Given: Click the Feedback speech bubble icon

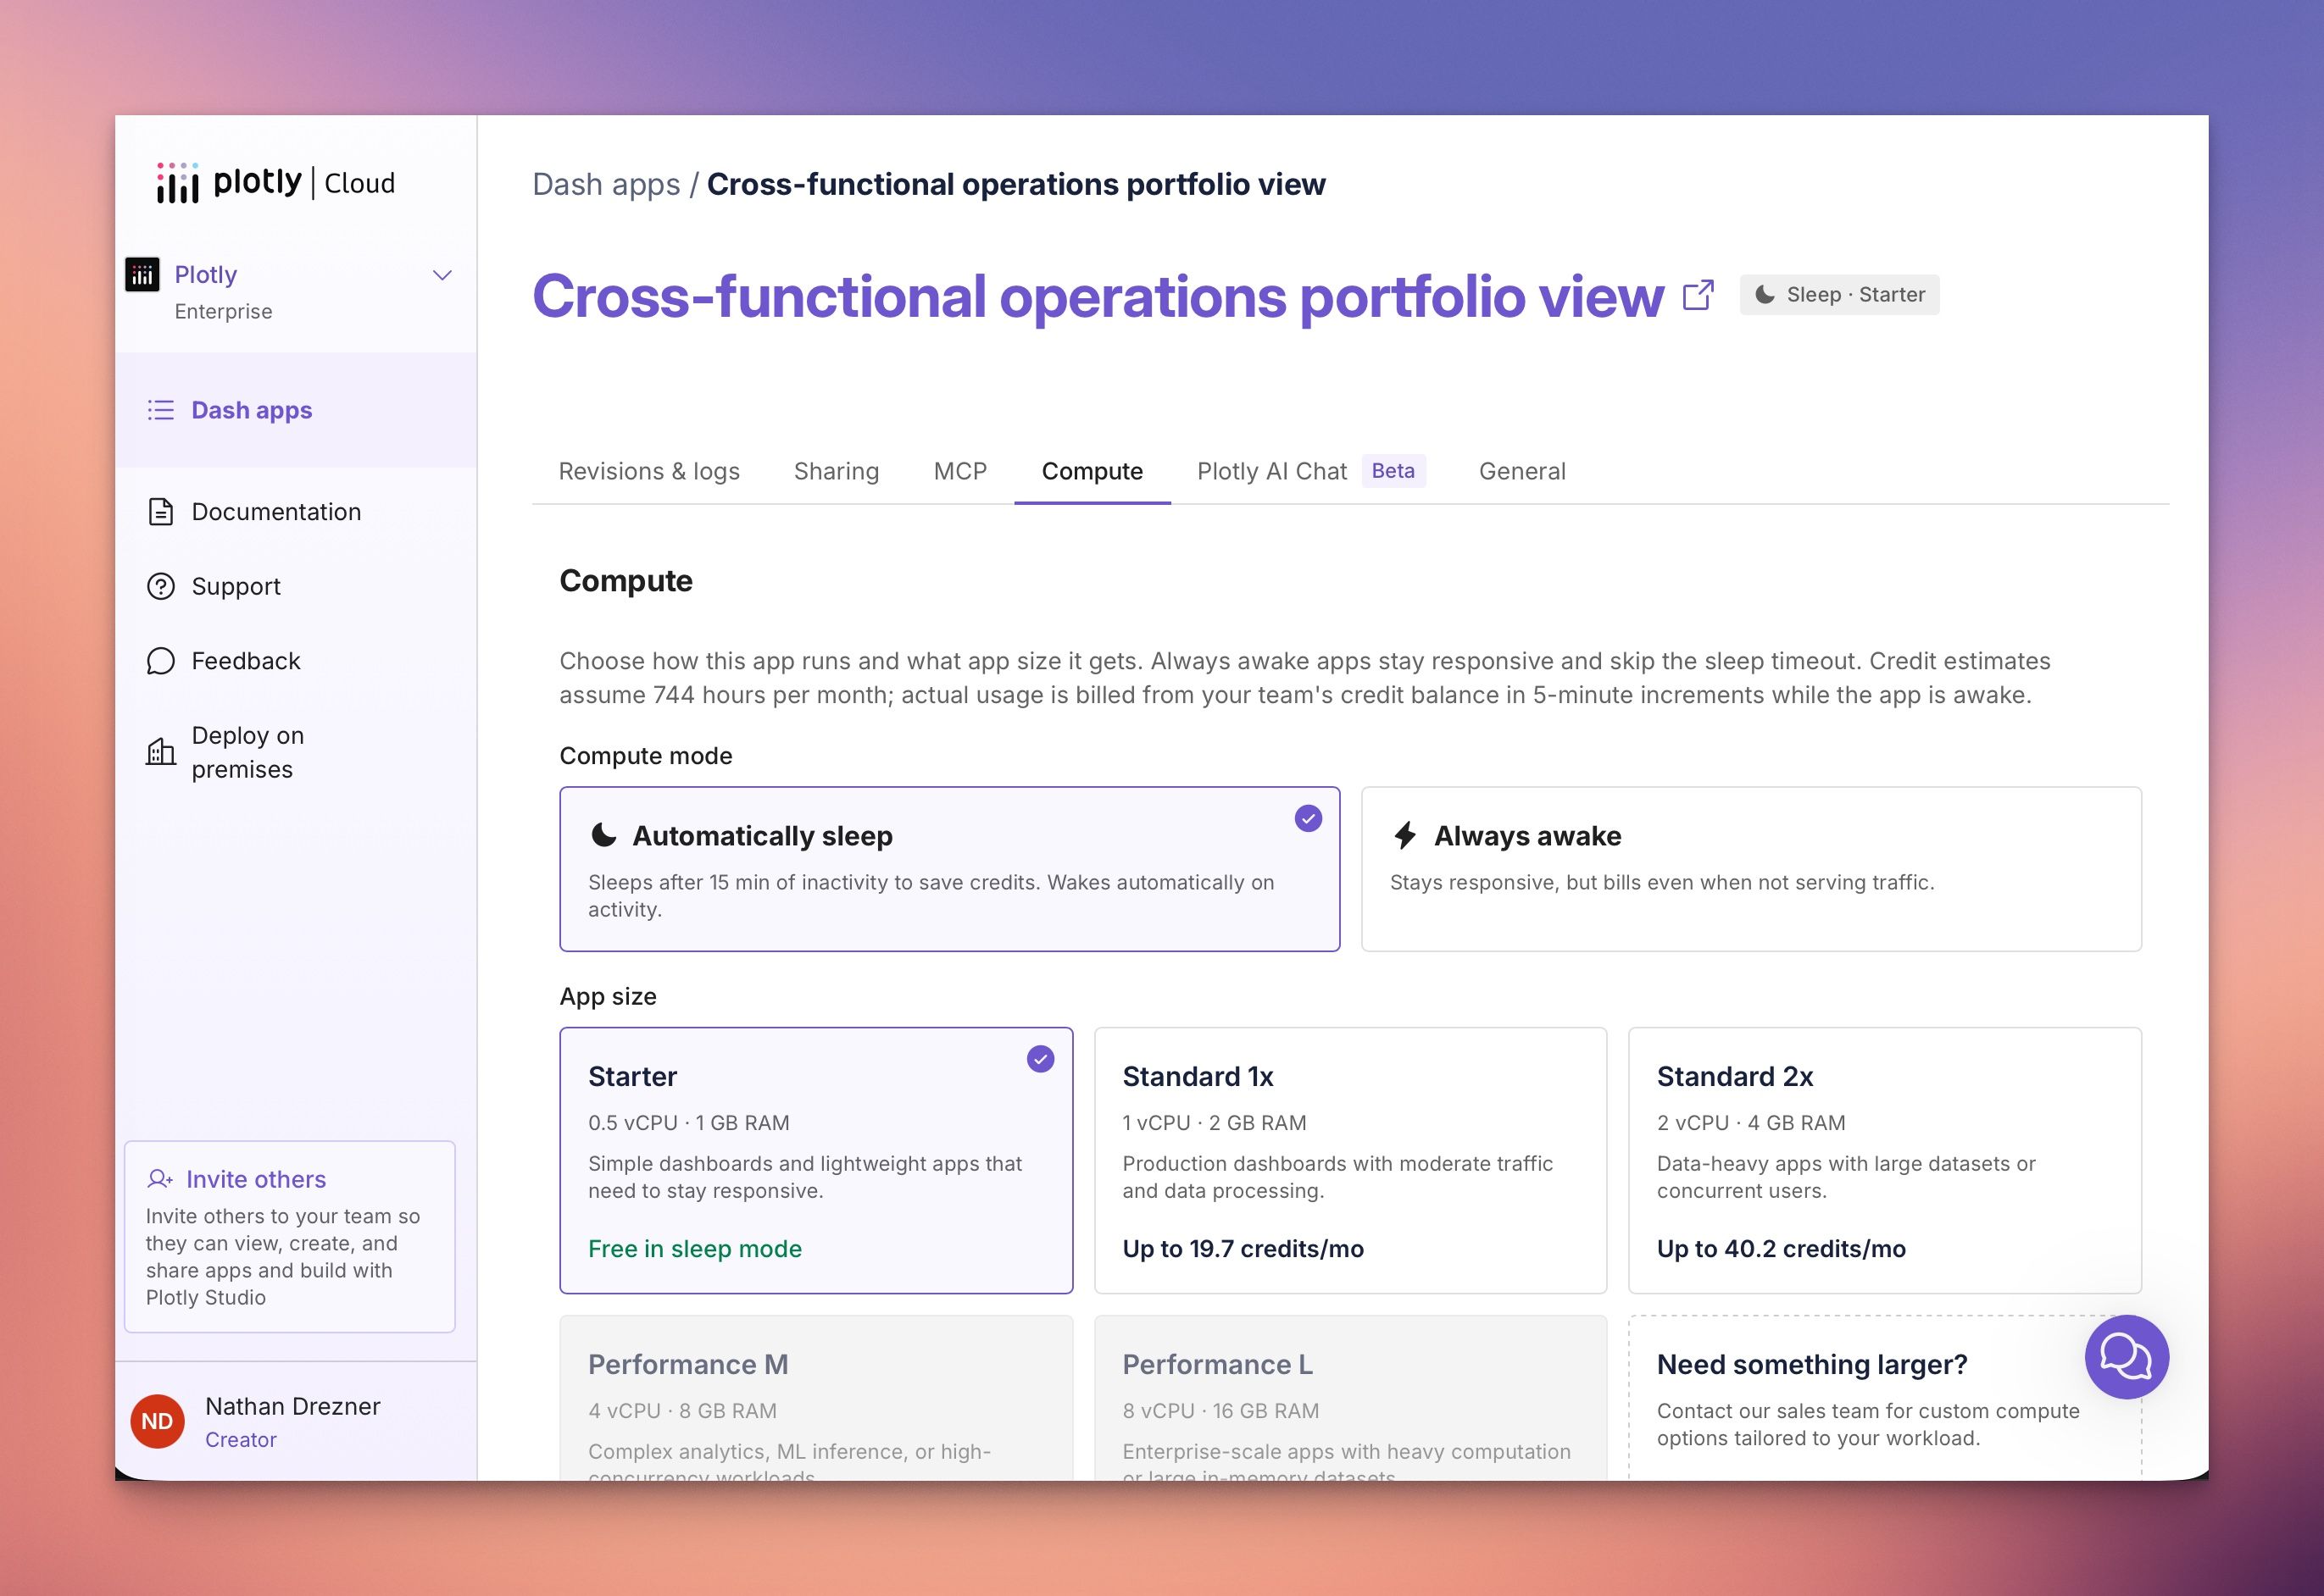Looking at the screenshot, I should (161, 661).
